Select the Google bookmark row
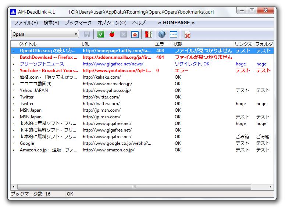Viewport: 285px width, 208px height. (x=142, y=143)
